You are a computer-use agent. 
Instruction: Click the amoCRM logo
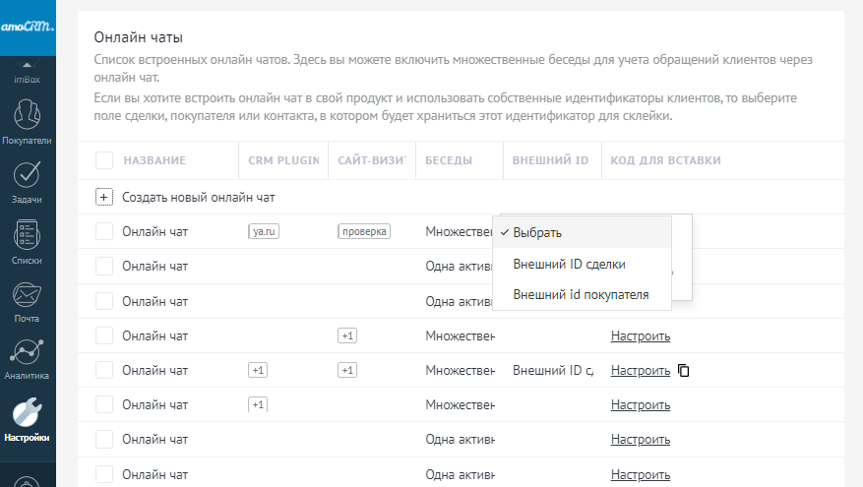point(28,28)
